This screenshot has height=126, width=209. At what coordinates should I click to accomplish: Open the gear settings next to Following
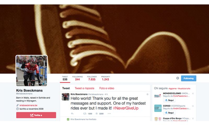click(x=178, y=78)
